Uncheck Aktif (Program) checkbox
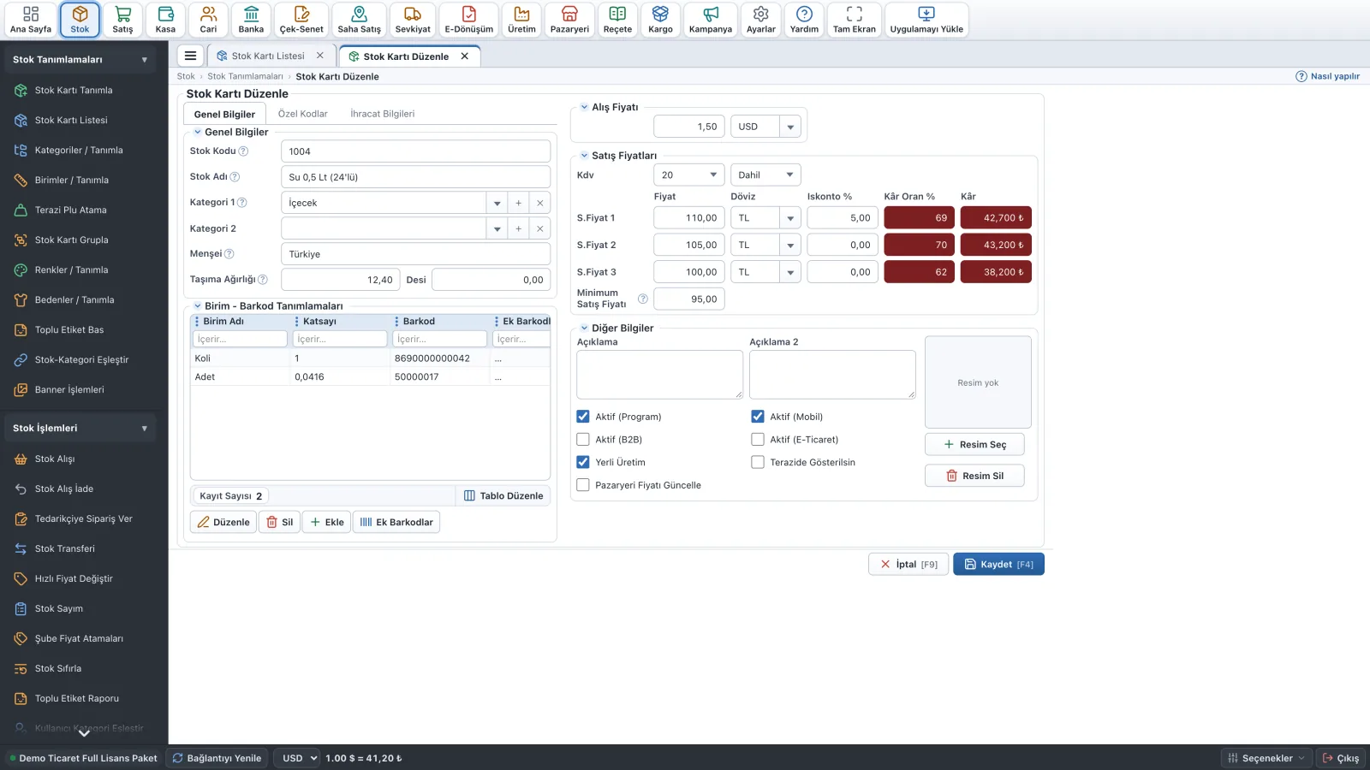This screenshot has height=770, width=1370. click(x=583, y=417)
